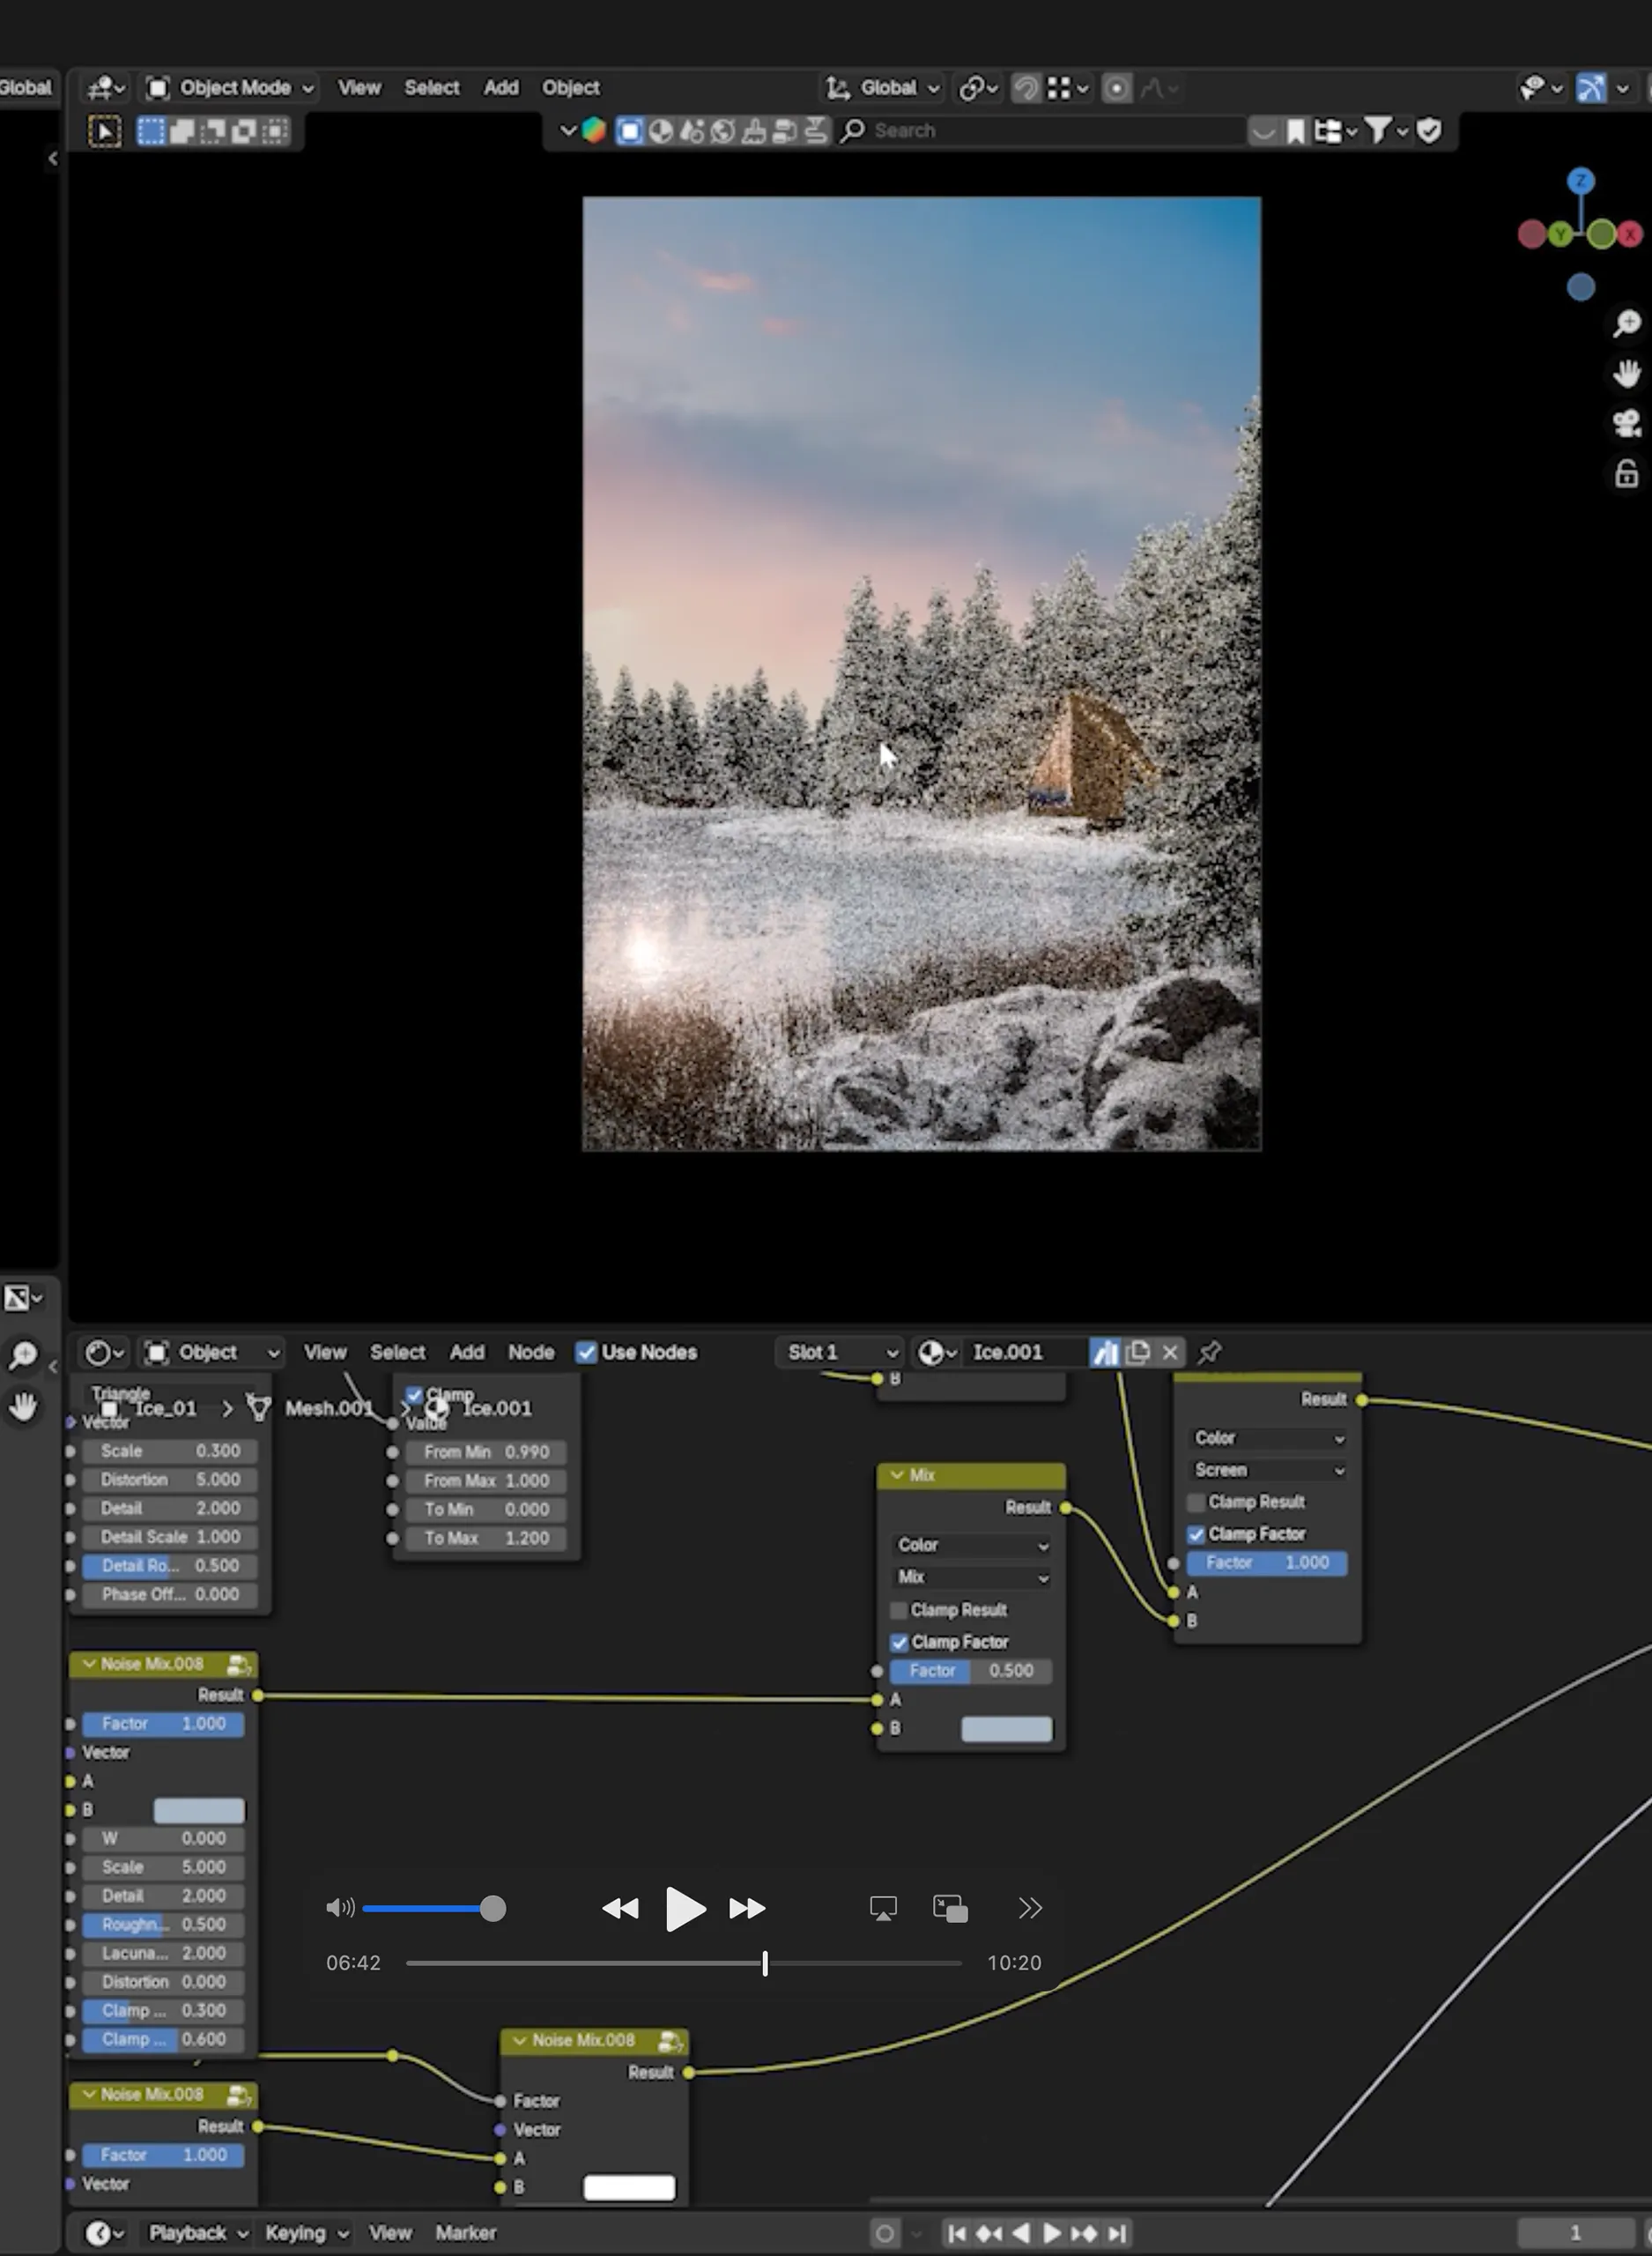Image resolution: width=1652 pixels, height=2256 pixels.
Task: Click the fast forward playback button
Action: pyautogui.click(x=746, y=1908)
